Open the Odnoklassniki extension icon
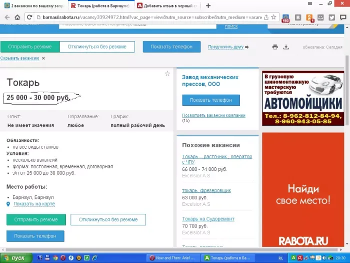The width and height of the screenshot is (350, 263). click(310, 18)
